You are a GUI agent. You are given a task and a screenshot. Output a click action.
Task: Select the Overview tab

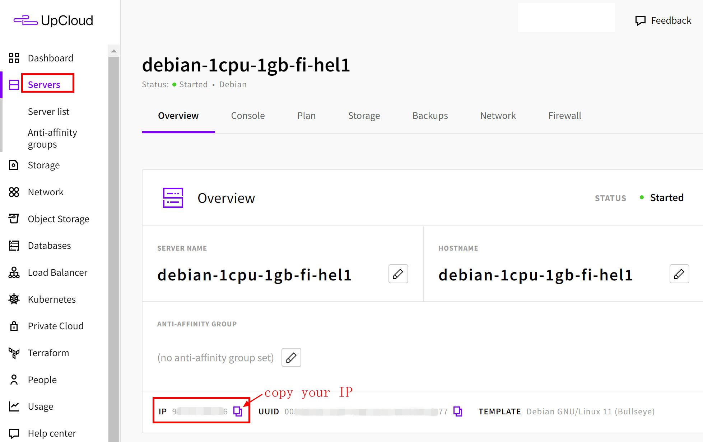178,116
